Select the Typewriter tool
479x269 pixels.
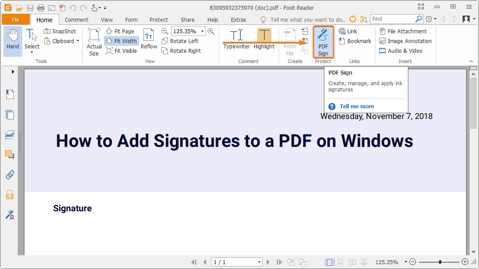236,40
